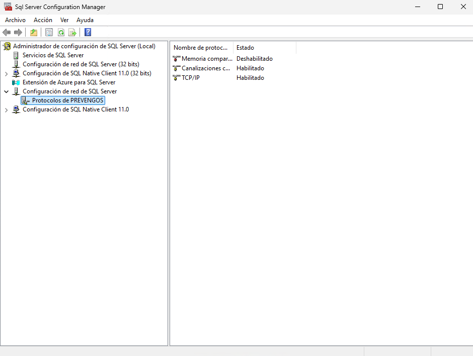This screenshot has height=356, width=473.
Task: Collapse Configuración de red de SQL Server node
Action: pos(7,91)
